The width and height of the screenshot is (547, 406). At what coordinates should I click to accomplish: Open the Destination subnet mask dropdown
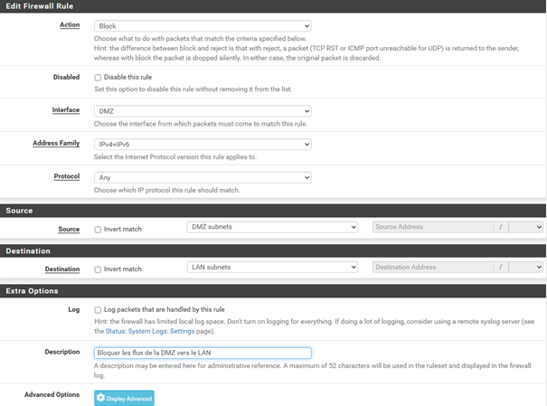[x=525, y=268]
